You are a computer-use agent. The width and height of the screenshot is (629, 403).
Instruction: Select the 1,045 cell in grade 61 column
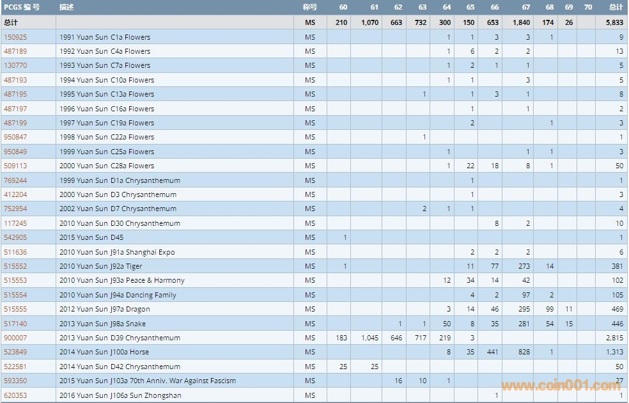(x=369, y=338)
